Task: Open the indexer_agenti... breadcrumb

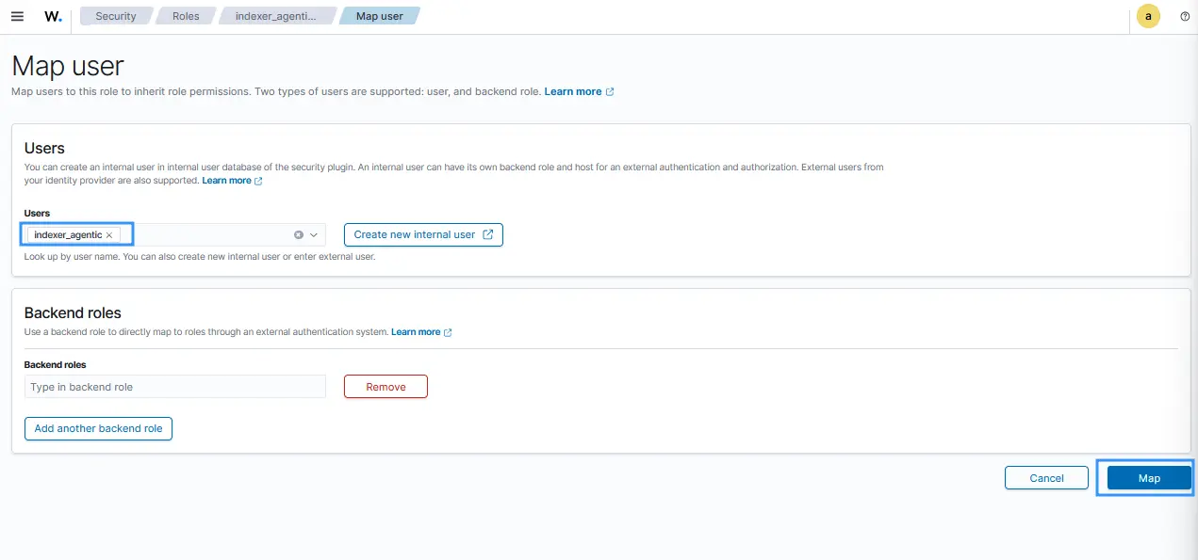Action: point(276,16)
